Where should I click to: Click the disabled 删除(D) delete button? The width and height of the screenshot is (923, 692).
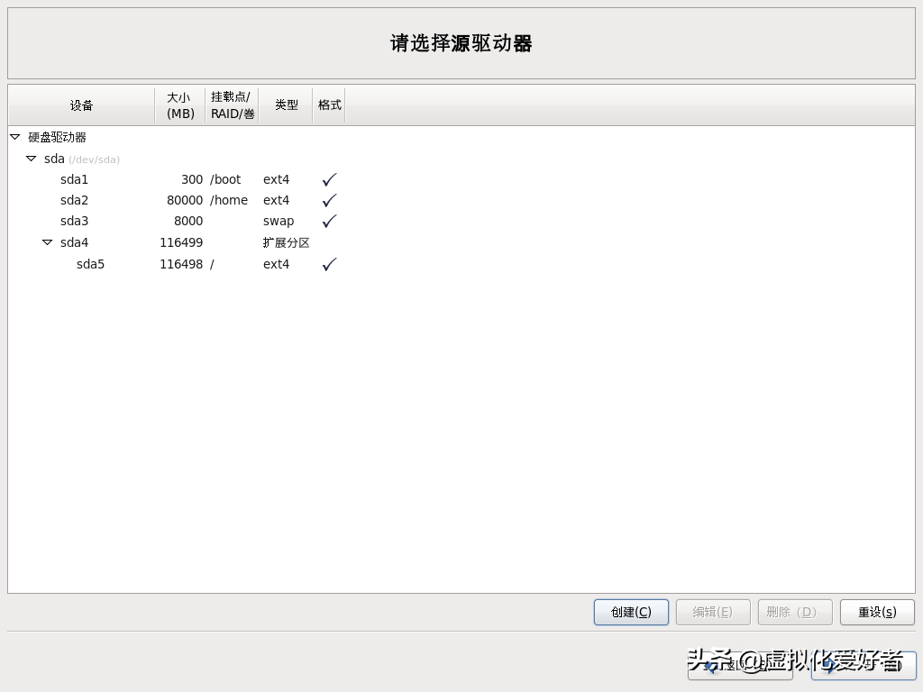[x=794, y=612]
